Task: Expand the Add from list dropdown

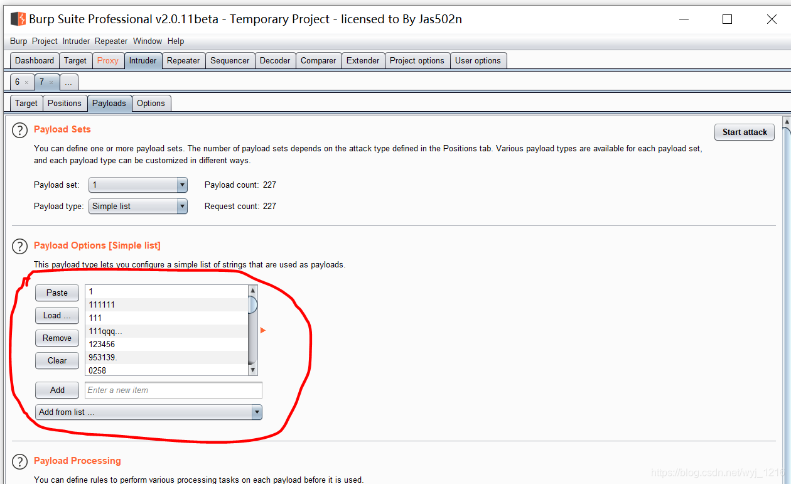Action: (x=149, y=412)
